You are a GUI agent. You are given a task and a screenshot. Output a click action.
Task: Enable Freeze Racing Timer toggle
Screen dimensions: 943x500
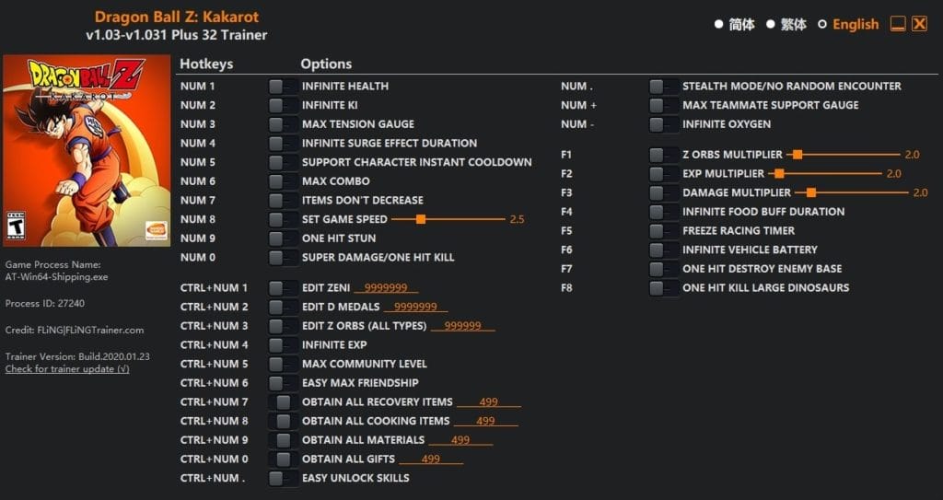point(663,231)
